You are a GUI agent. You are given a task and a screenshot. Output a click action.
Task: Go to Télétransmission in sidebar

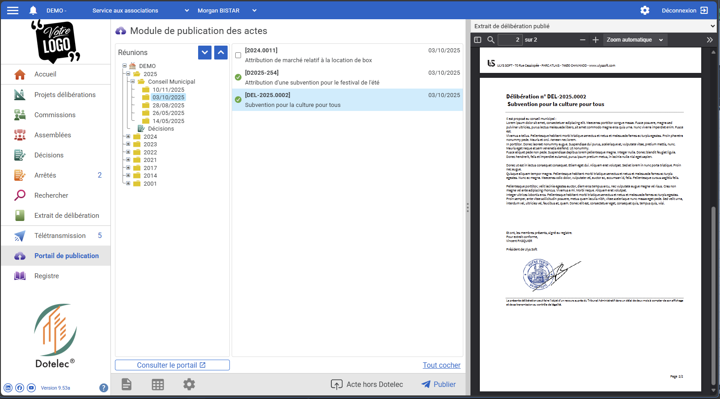(60, 236)
